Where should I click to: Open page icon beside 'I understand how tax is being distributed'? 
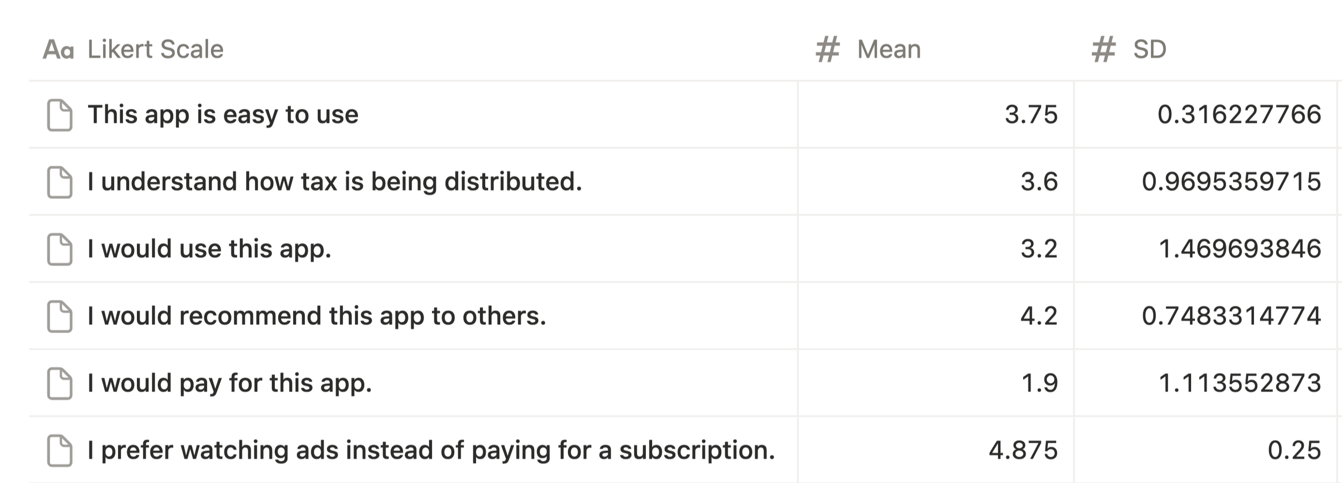(60, 182)
